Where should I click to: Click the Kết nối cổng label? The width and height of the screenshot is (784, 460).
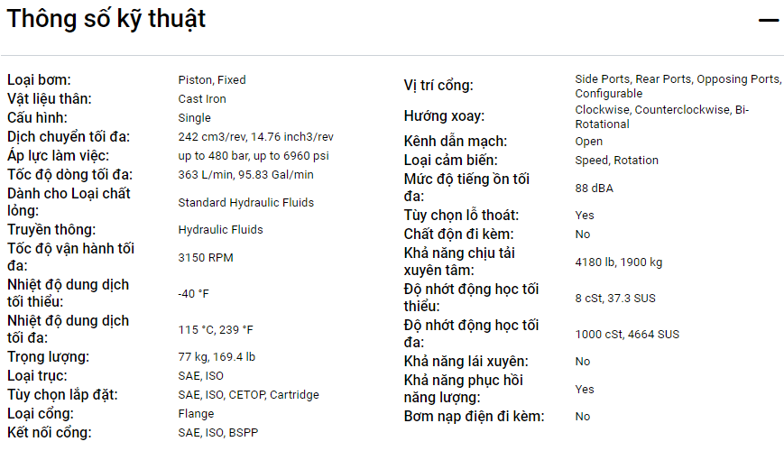[50, 432]
